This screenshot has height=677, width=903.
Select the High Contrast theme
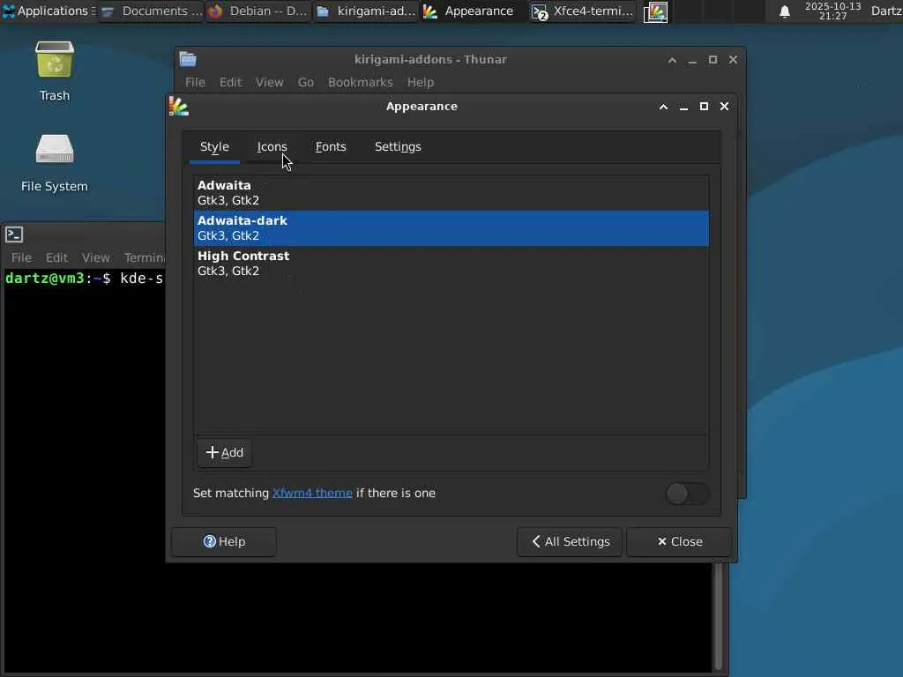tap(451, 263)
